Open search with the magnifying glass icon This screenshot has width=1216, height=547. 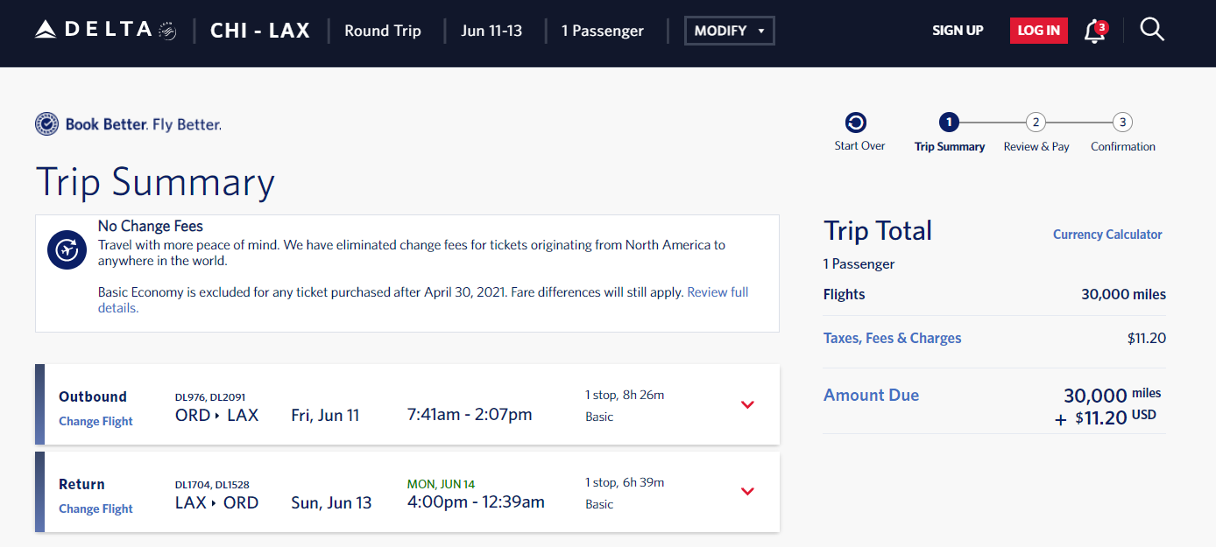pos(1152,30)
